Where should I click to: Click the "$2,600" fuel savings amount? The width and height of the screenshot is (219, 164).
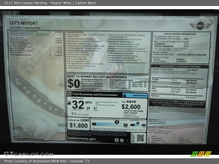tap(131, 107)
